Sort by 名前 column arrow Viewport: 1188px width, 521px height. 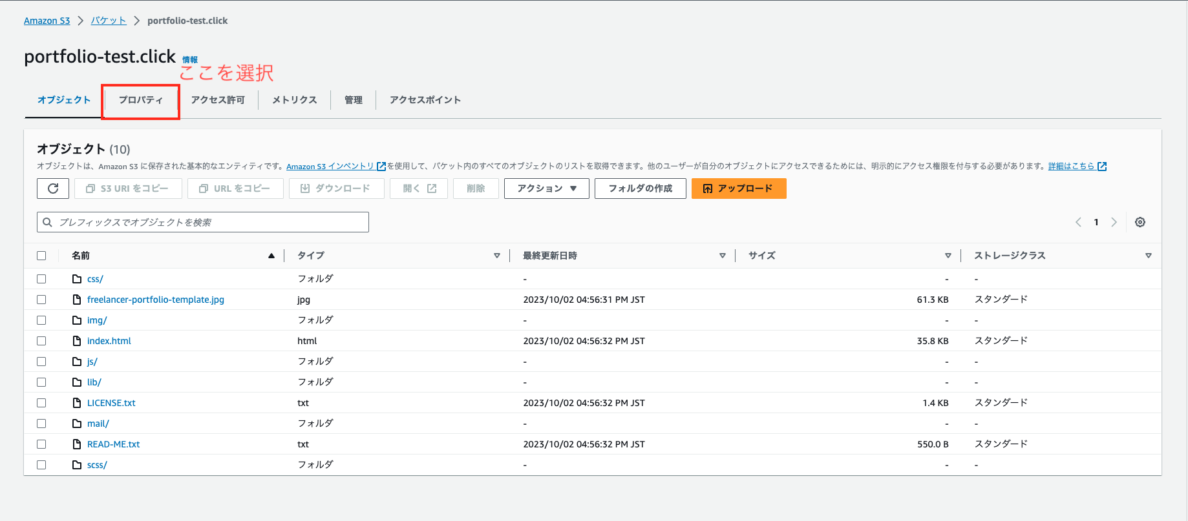tap(271, 256)
